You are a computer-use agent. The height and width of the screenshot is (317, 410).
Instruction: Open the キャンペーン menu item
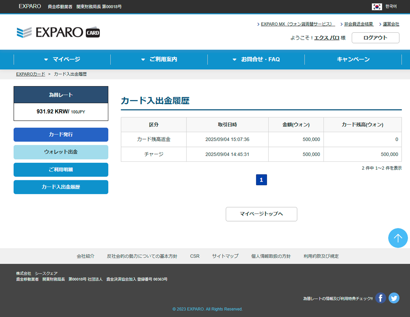point(353,60)
